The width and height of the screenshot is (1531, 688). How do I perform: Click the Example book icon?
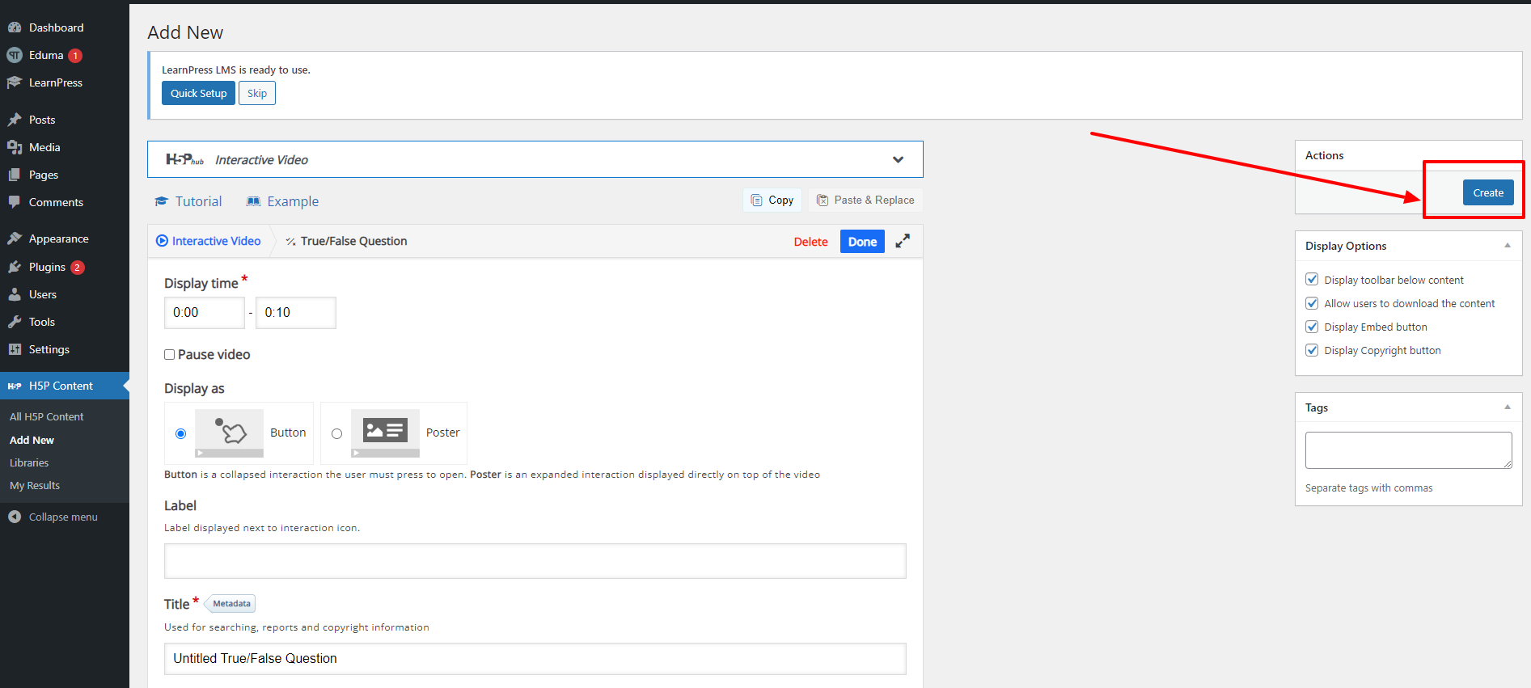[x=254, y=201]
